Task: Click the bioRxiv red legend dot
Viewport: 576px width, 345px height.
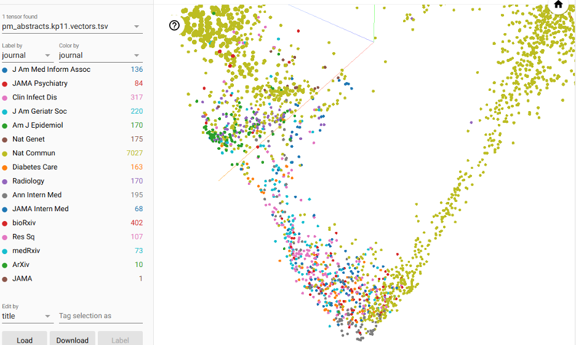Action: tap(5, 223)
